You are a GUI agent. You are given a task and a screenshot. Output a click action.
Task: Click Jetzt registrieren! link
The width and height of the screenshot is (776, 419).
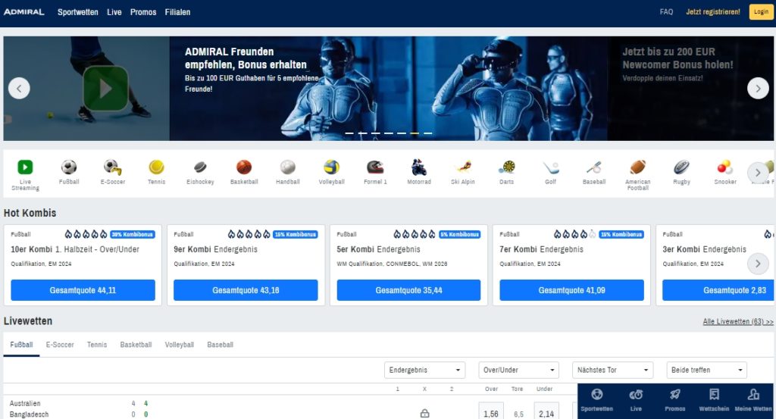click(712, 12)
